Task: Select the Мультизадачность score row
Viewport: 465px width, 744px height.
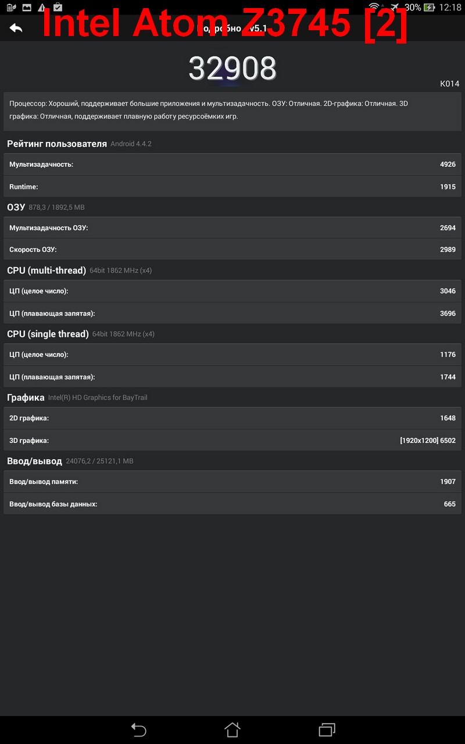Action: coord(233,164)
